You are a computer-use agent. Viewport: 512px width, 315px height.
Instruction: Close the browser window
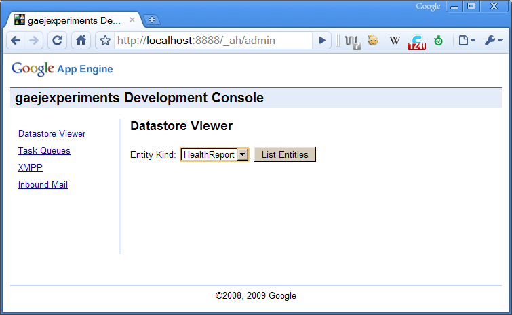[x=494, y=7]
